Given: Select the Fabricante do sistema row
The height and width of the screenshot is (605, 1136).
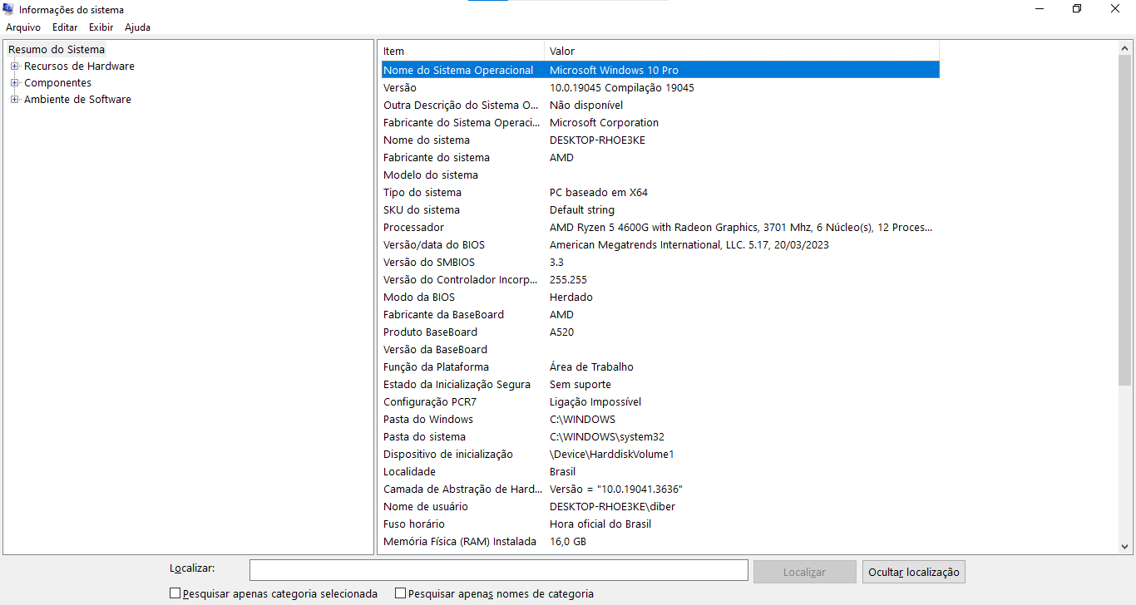Looking at the screenshot, I should point(659,158).
